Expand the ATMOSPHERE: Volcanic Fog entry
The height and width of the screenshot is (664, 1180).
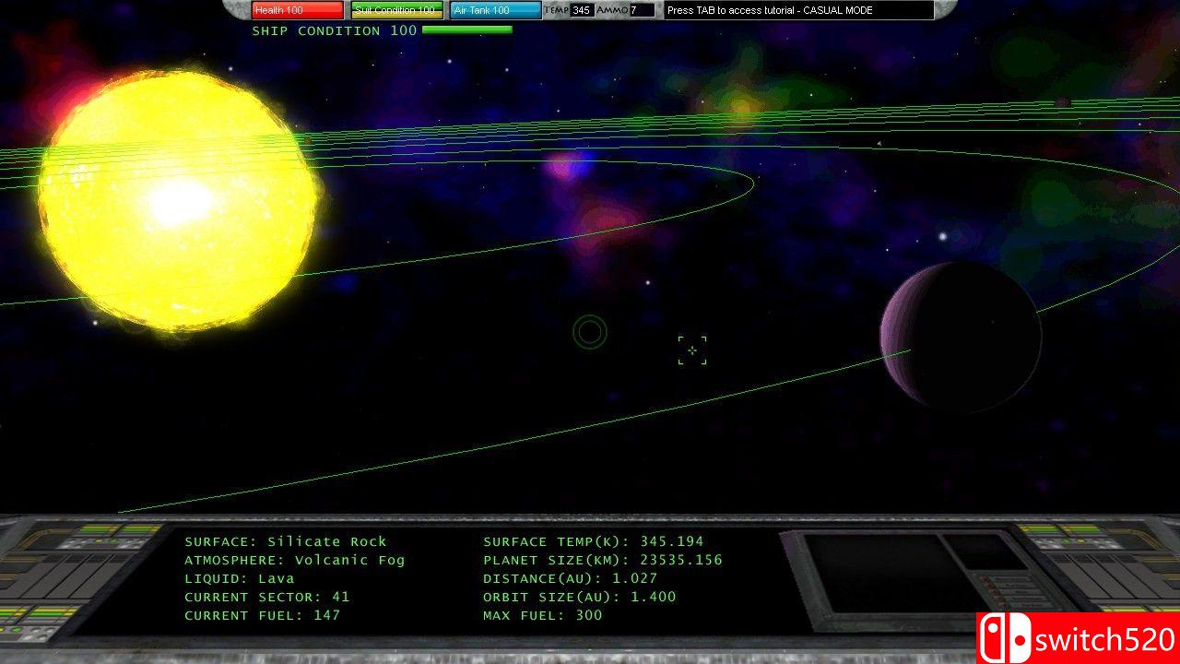click(x=295, y=560)
